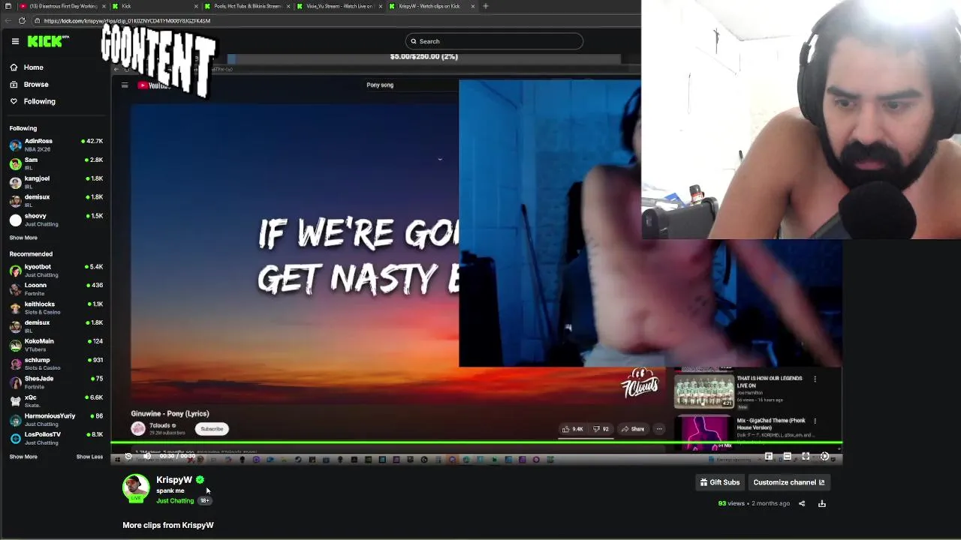The height and width of the screenshot is (540, 961).
Task: Switch to the 'Vixie_Vu Stream' tab
Action: point(339,6)
